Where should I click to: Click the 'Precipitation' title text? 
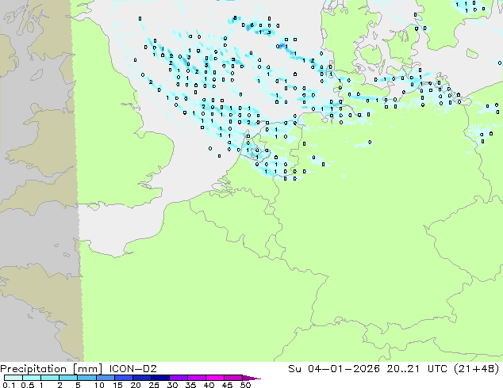(x=33, y=369)
